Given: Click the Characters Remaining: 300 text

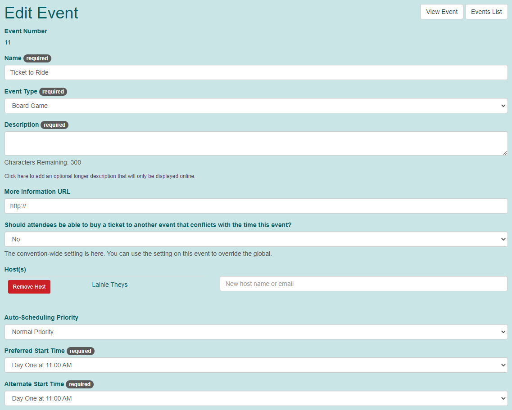Looking at the screenshot, I should tap(42, 162).
